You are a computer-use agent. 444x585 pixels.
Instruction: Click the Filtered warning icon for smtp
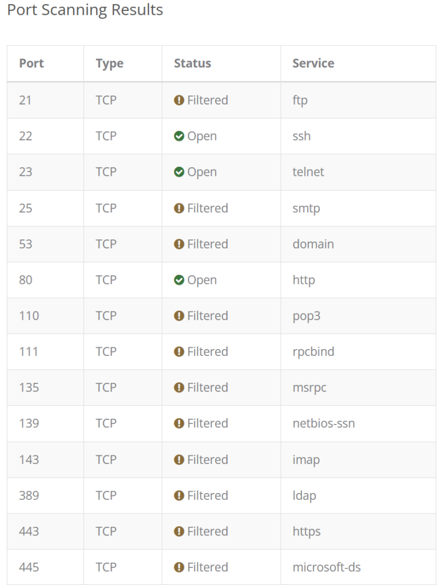pyautogui.click(x=179, y=209)
